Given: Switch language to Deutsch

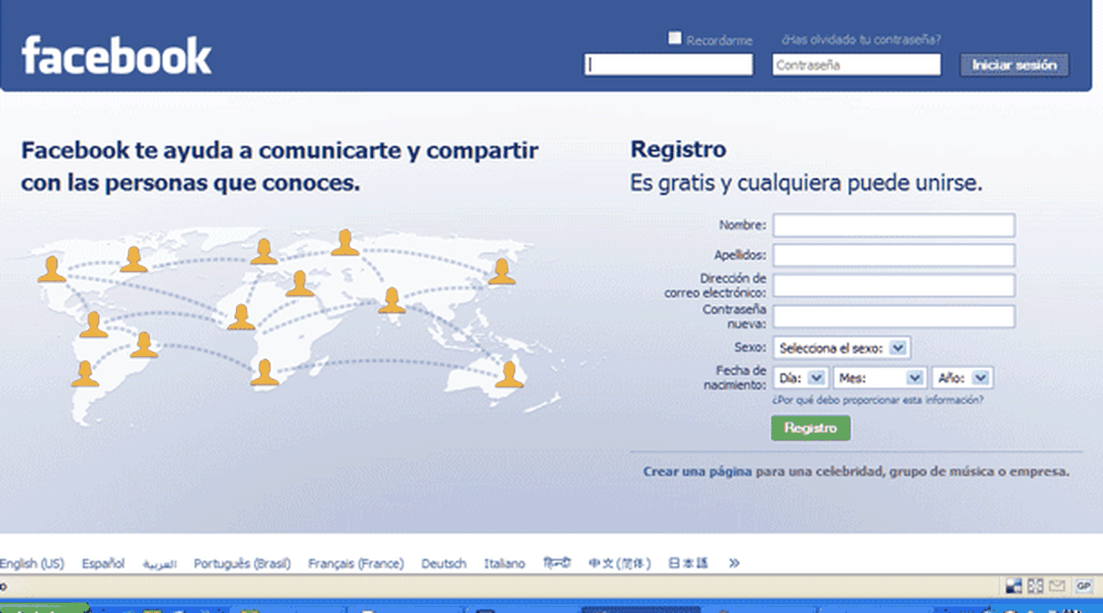Looking at the screenshot, I should (x=444, y=563).
